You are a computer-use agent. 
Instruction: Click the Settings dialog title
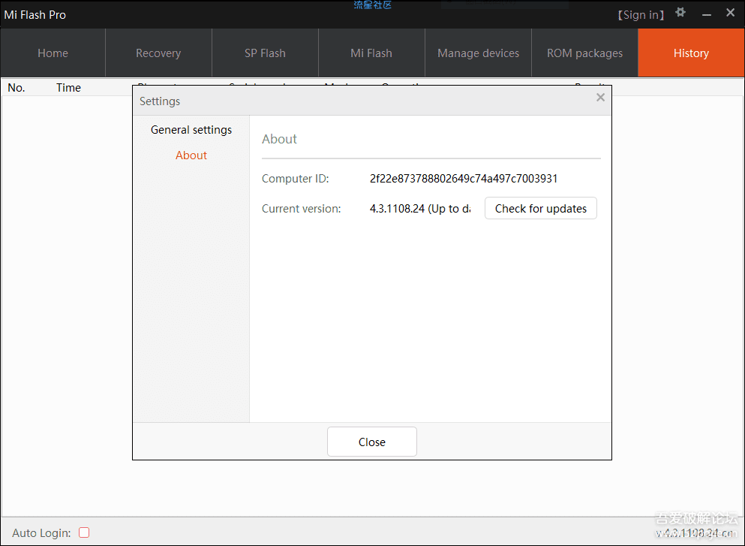tap(160, 101)
